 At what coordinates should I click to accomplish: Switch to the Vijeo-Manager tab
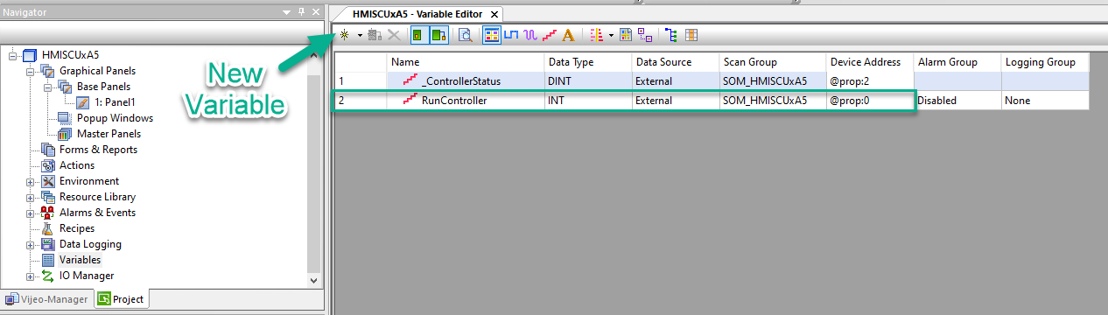(46, 299)
